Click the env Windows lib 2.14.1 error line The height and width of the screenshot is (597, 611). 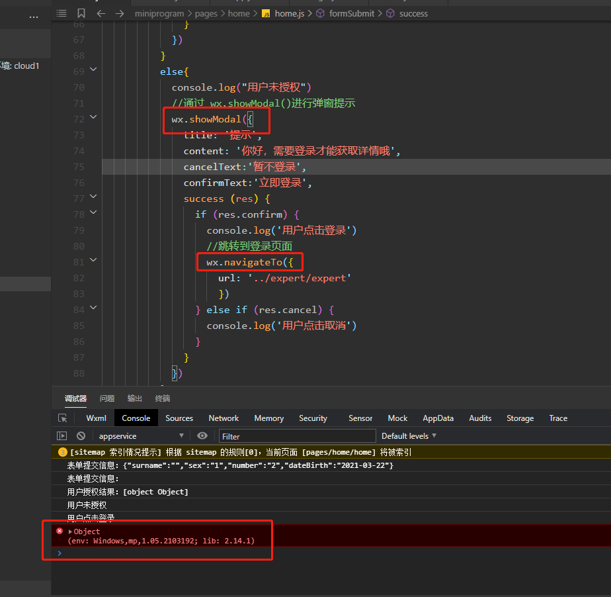[x=161, y=541]
